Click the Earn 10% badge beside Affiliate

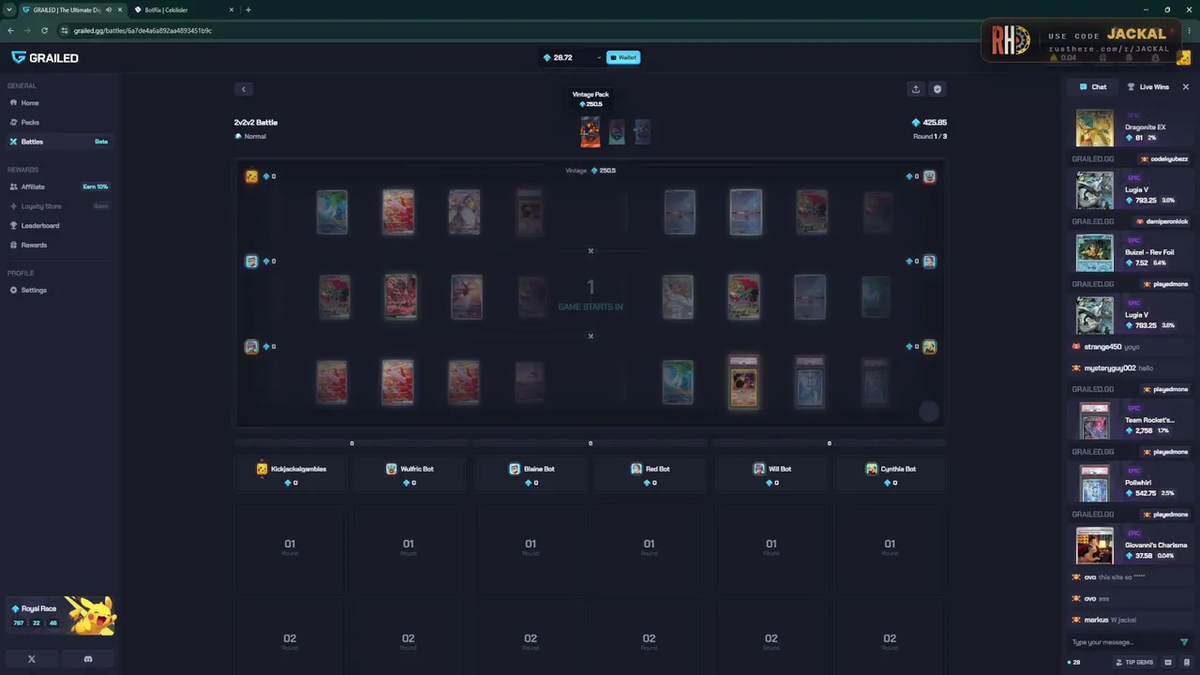click(96, 187)
